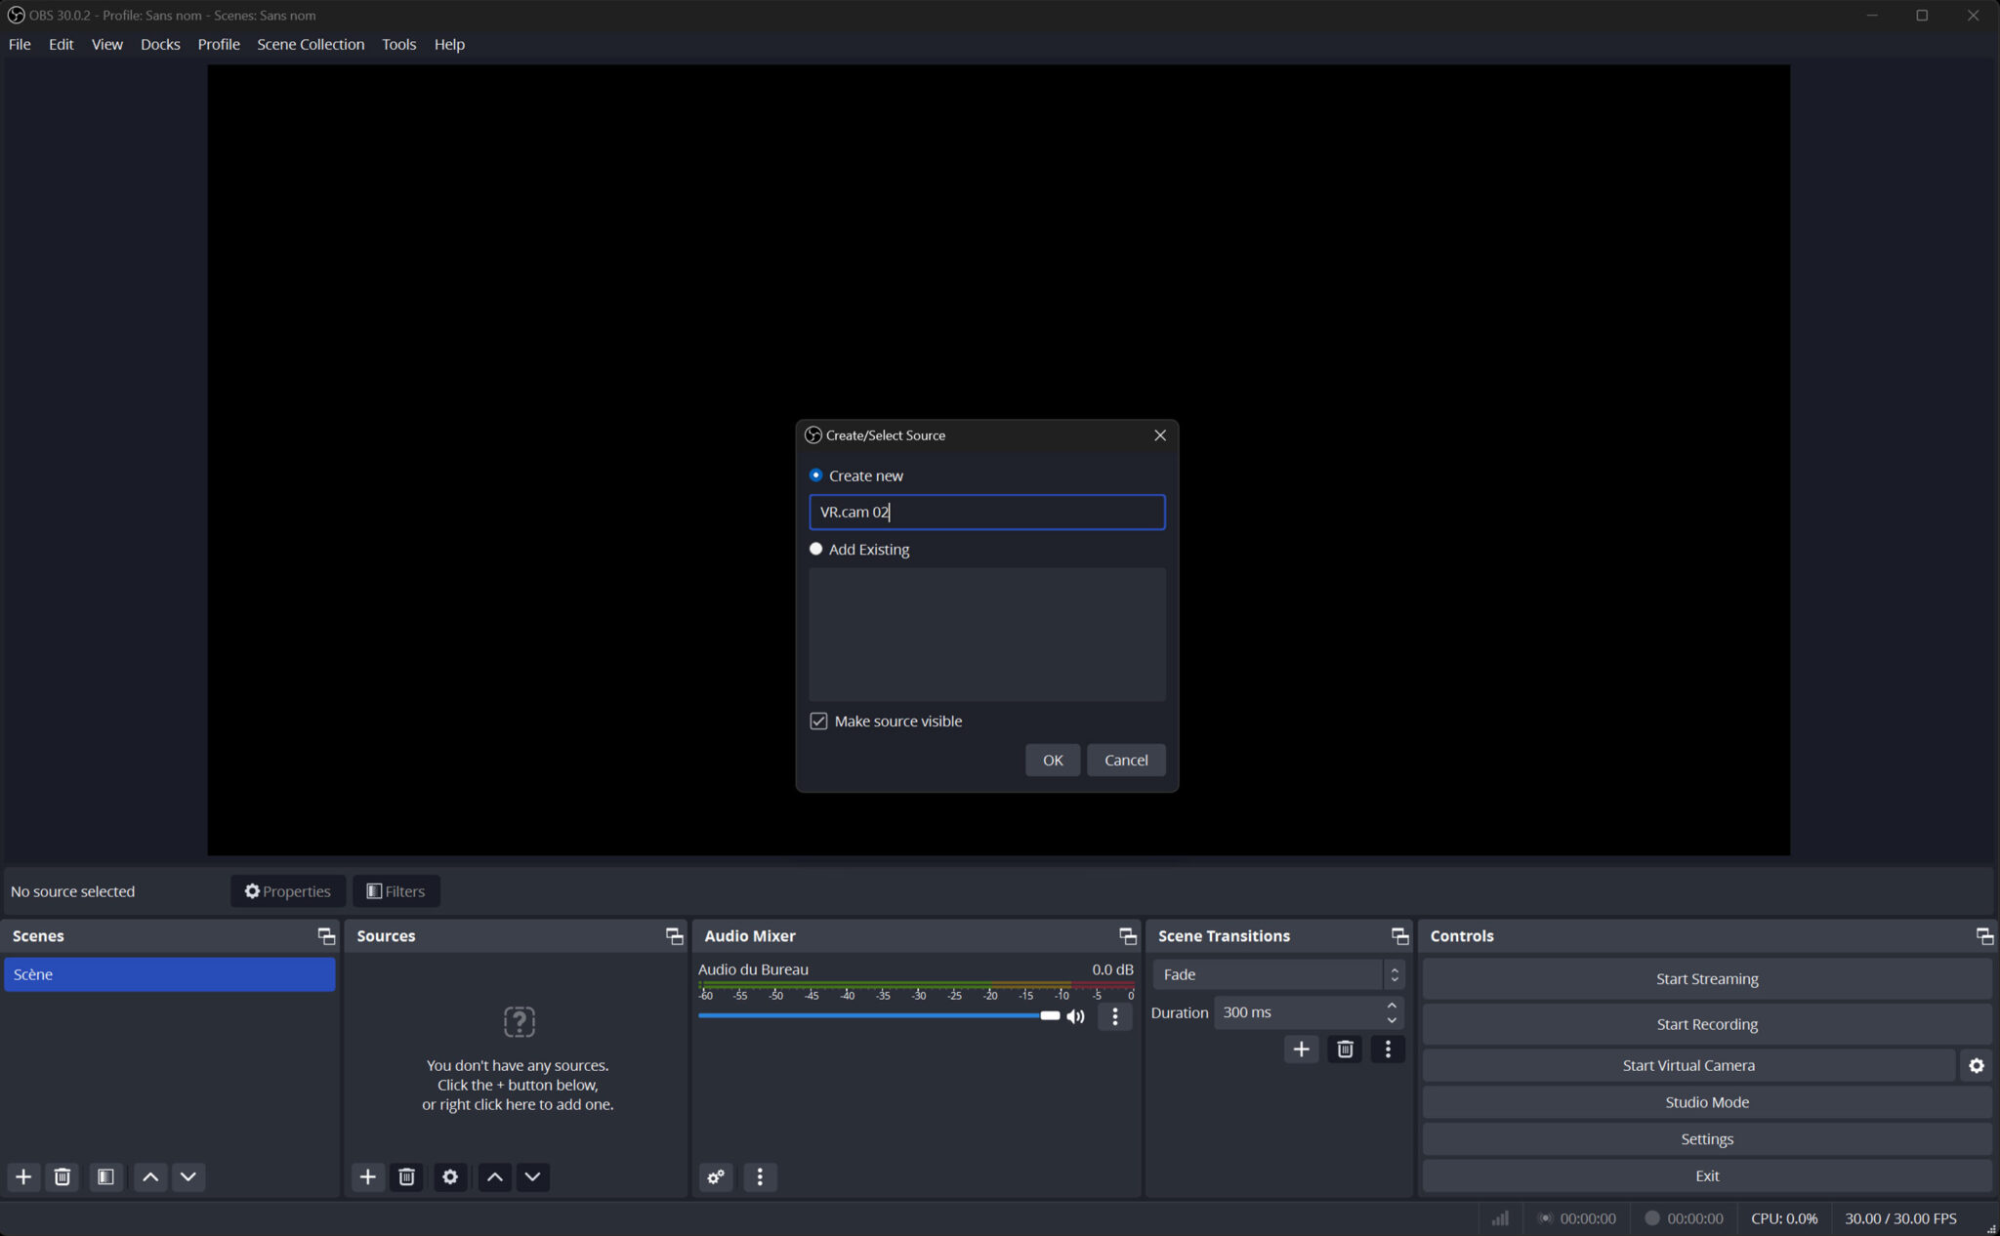Remove selected source using the trash icon
The width and height of the screenshot is (2000, 1236).
406,1176
